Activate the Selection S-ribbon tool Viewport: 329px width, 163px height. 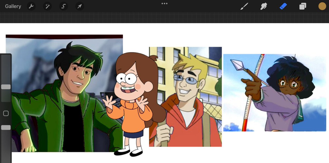tap(63, 6)
